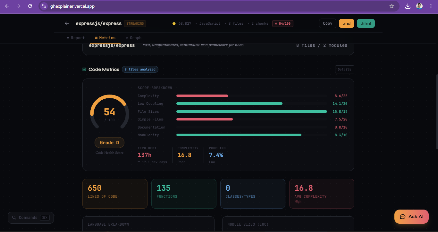Click the star icon beside 68,827
The image size is (438, 232).
[173, 23]
